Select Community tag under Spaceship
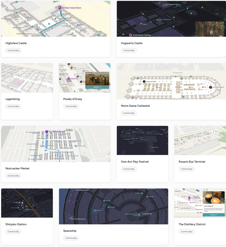226x247 pixels. 71,238
